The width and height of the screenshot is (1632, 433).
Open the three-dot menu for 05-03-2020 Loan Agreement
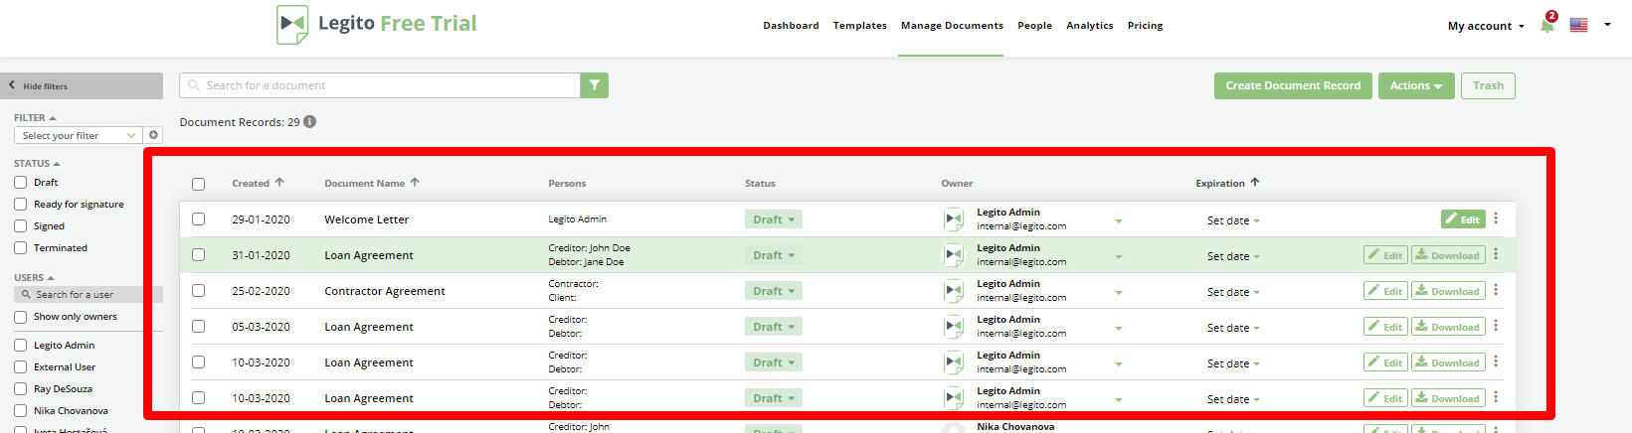[1496, 326]
